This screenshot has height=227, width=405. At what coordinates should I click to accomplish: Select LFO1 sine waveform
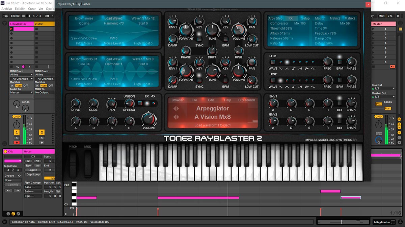pos(280,62)
